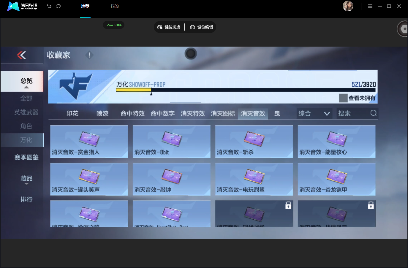
Task: Click the 万化 collection progress bar
Action: coord(246,90)
